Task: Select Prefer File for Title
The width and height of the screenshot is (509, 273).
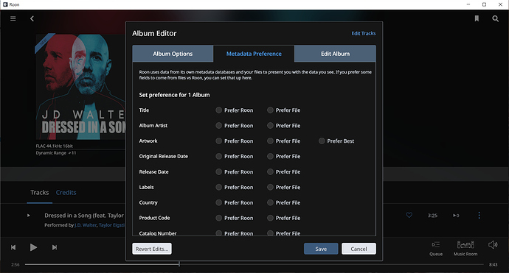Action: pyautogui.click(x=270, y=110)
